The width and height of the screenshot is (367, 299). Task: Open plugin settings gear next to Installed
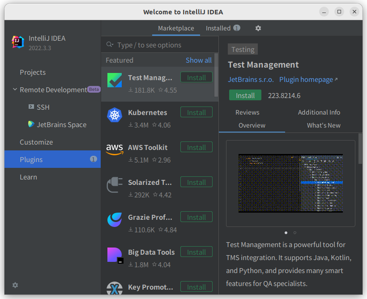coord(258,28)
